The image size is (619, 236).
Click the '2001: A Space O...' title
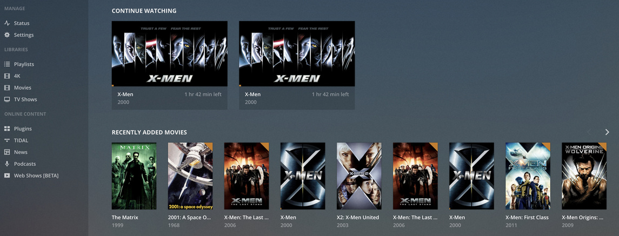click(x=190, y=218)
